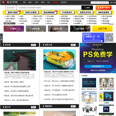Click the PS素材 category banner
The width and height of the screenshot is (116, 116).
click(x=14, y=29)
